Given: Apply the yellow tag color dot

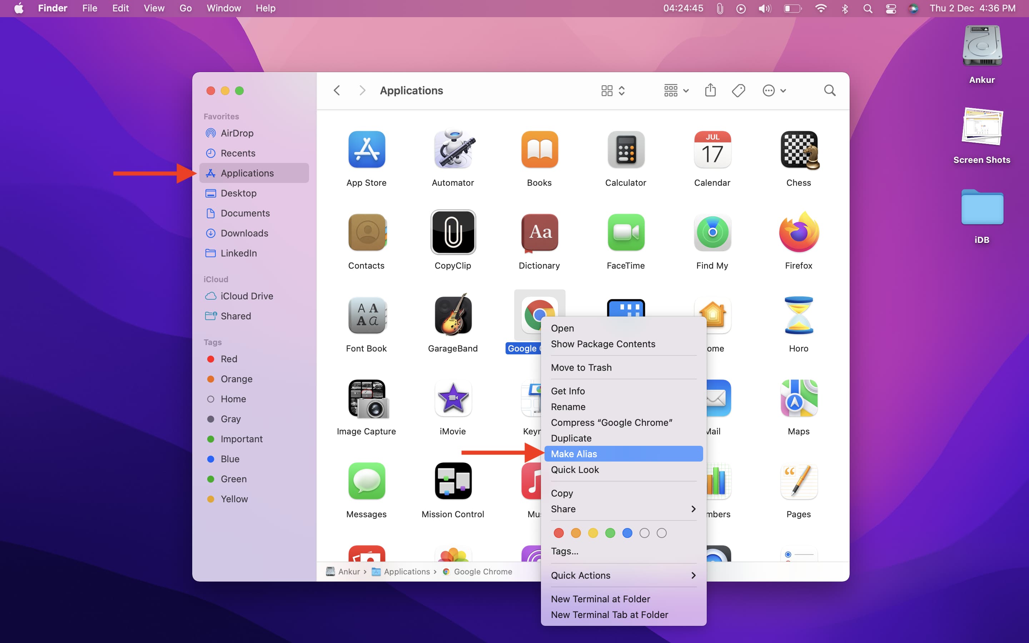Looking at the screenshot, I should coord(593,533).
